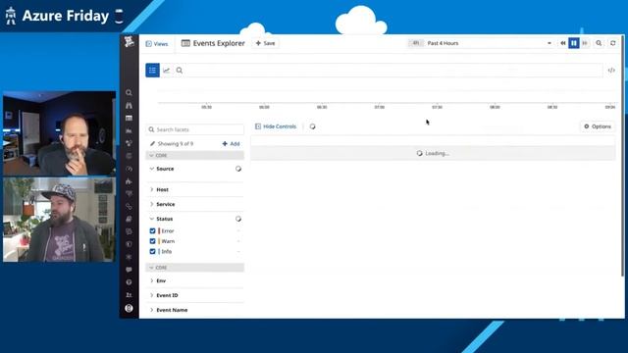The height and width of the screenshot is (353, 628).
Task: Open the Datadog logo home icon
Action: [129, 41]
